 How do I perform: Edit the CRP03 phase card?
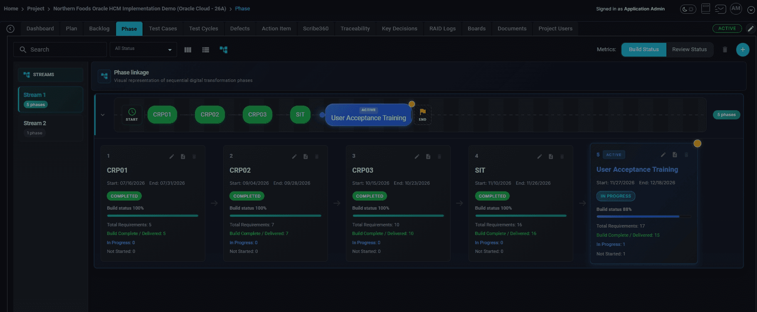[x=417, y=156]
